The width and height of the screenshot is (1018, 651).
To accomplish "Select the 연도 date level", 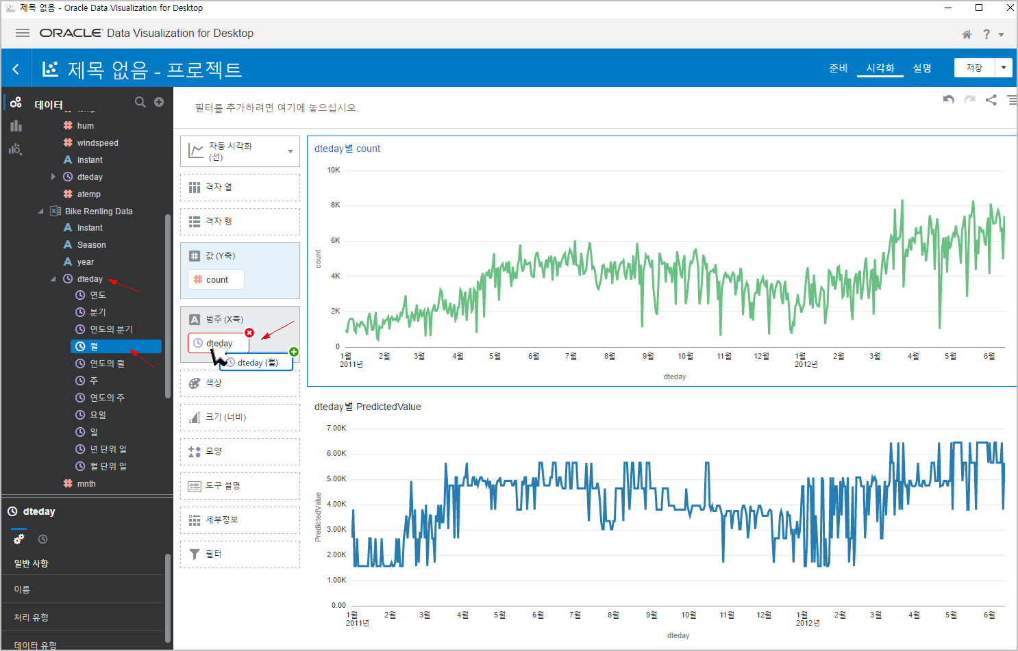I will click(x=98, y=295).
